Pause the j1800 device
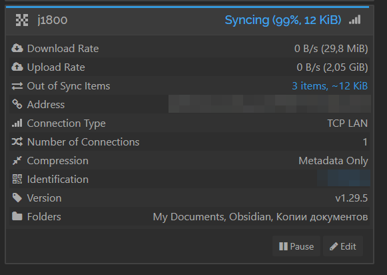The height and width of the screenshot is (275, 387). pos(296,246)
